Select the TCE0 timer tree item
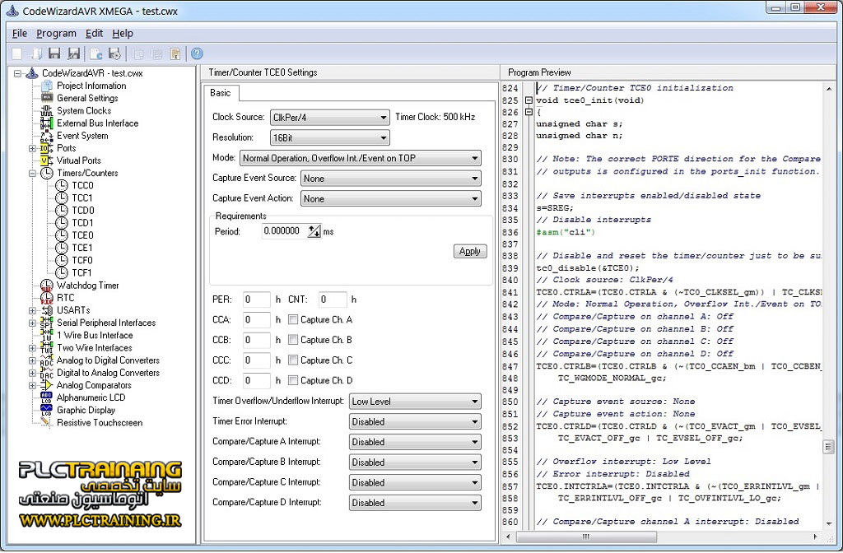 click(82, 235)
